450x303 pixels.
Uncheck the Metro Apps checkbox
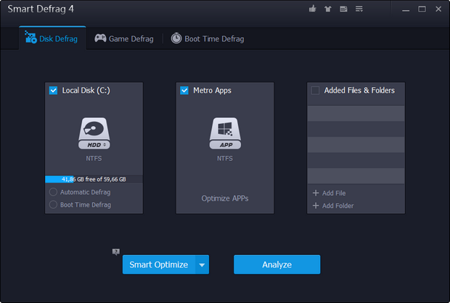click(184, 91)
